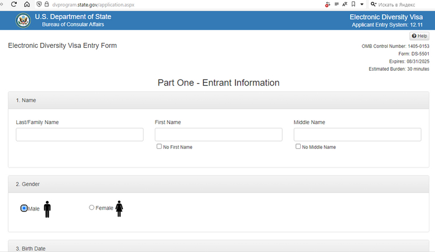The image size is (435, 252).
Task: Select the Female radio button
Action: [92, 208]
